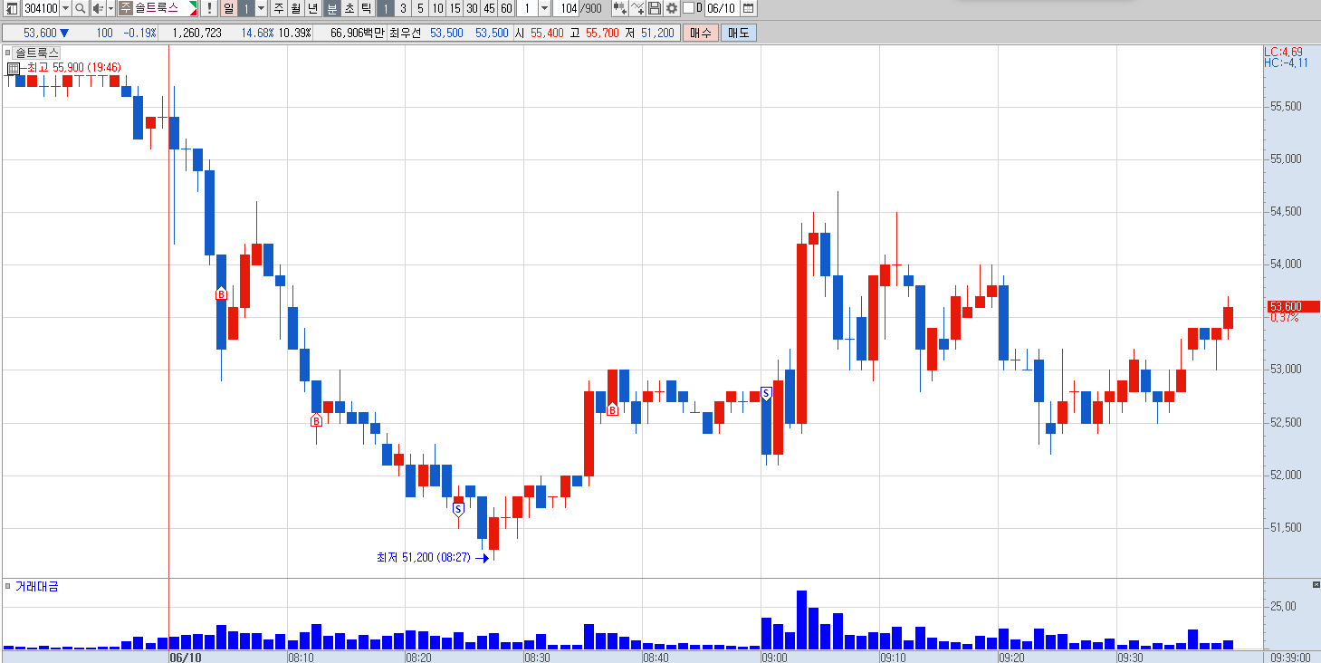1321x663 pixels.
Task: Set interval to 3 minutes
Action: [x=403, y=8]
